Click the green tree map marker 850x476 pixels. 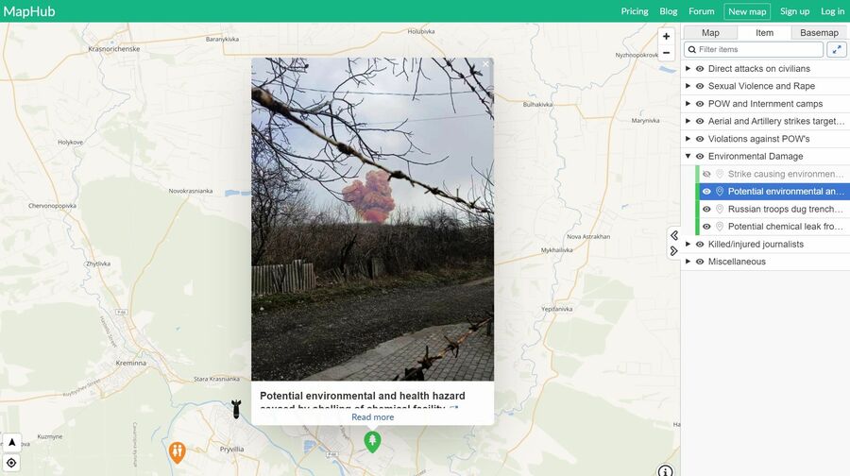click(373, 441)
